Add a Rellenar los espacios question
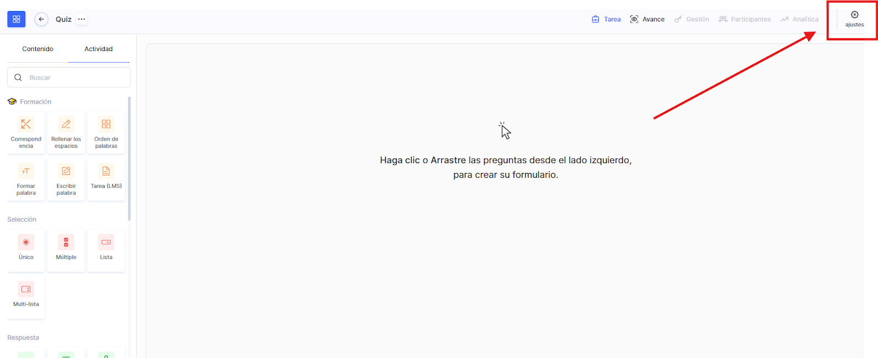Viewport: 878px width, 358px height. tap(66, 133)
